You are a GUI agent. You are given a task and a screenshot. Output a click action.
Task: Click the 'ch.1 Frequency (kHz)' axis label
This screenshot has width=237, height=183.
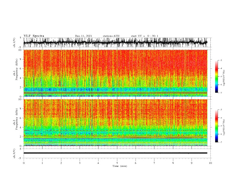tap(16, 69)
